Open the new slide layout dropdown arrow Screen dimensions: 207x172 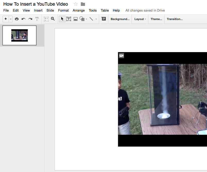tap(10, 19)
